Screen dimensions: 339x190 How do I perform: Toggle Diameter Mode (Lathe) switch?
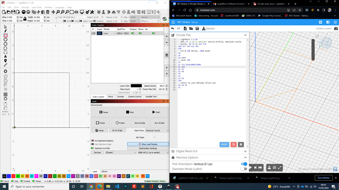click(x=244, y=169)
